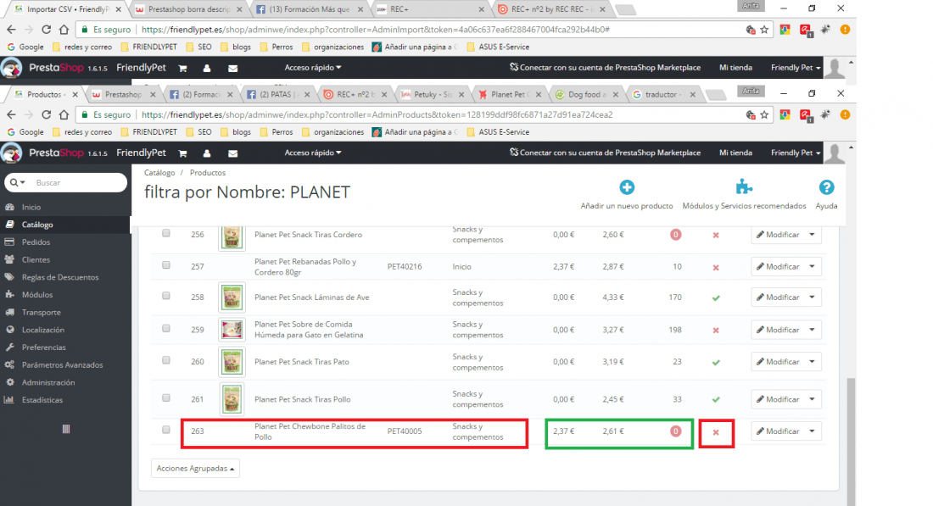
Task: Click front window's Conectar con PrestaShop Marketplace link
Action: tap(605, 153)
